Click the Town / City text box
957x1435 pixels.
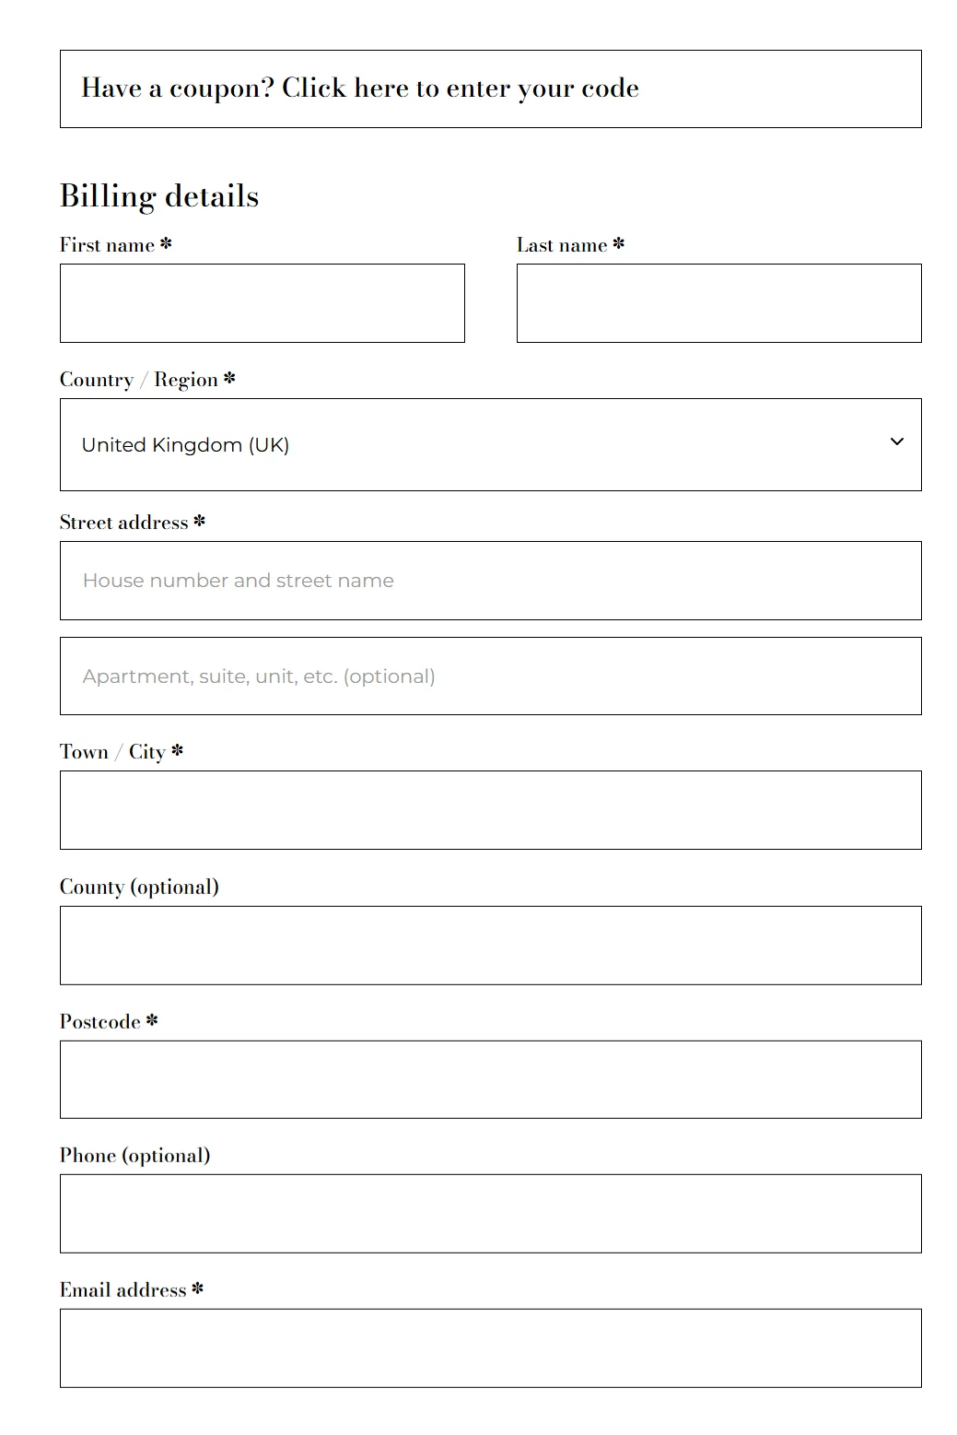(x=490, y=810)
